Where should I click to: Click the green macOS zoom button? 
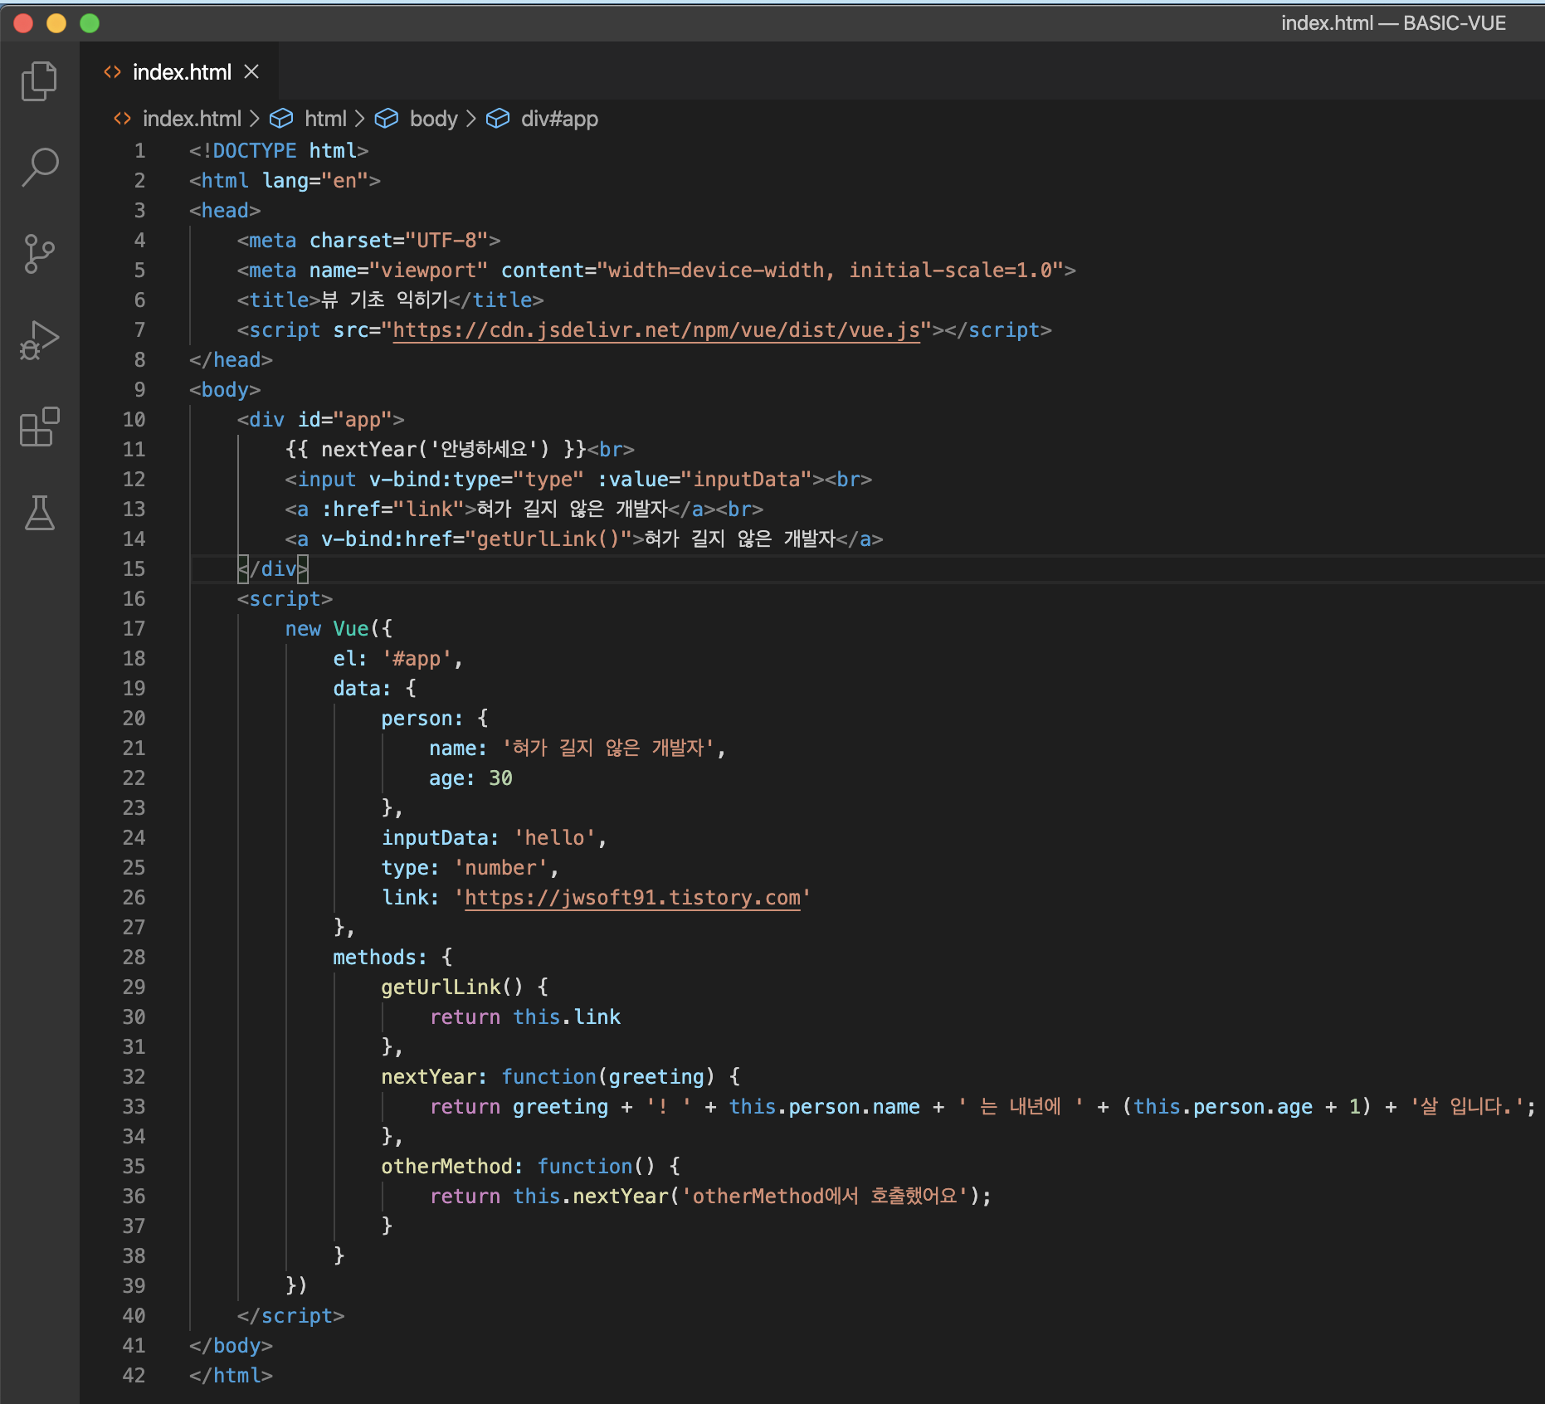90,23
